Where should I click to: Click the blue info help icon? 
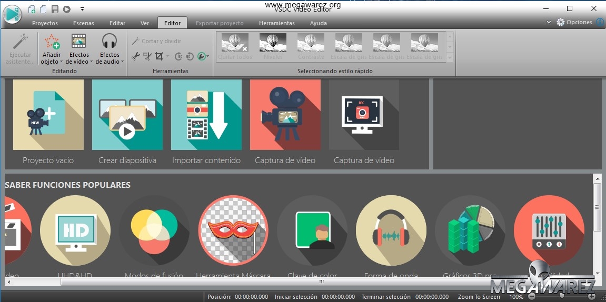click(x=600, y=23)
